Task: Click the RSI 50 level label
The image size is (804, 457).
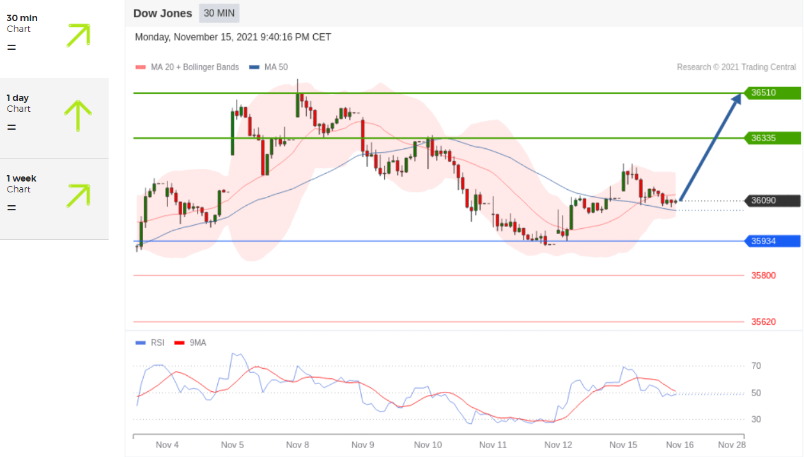Action: pyautogui.click(x=756, y=392)
